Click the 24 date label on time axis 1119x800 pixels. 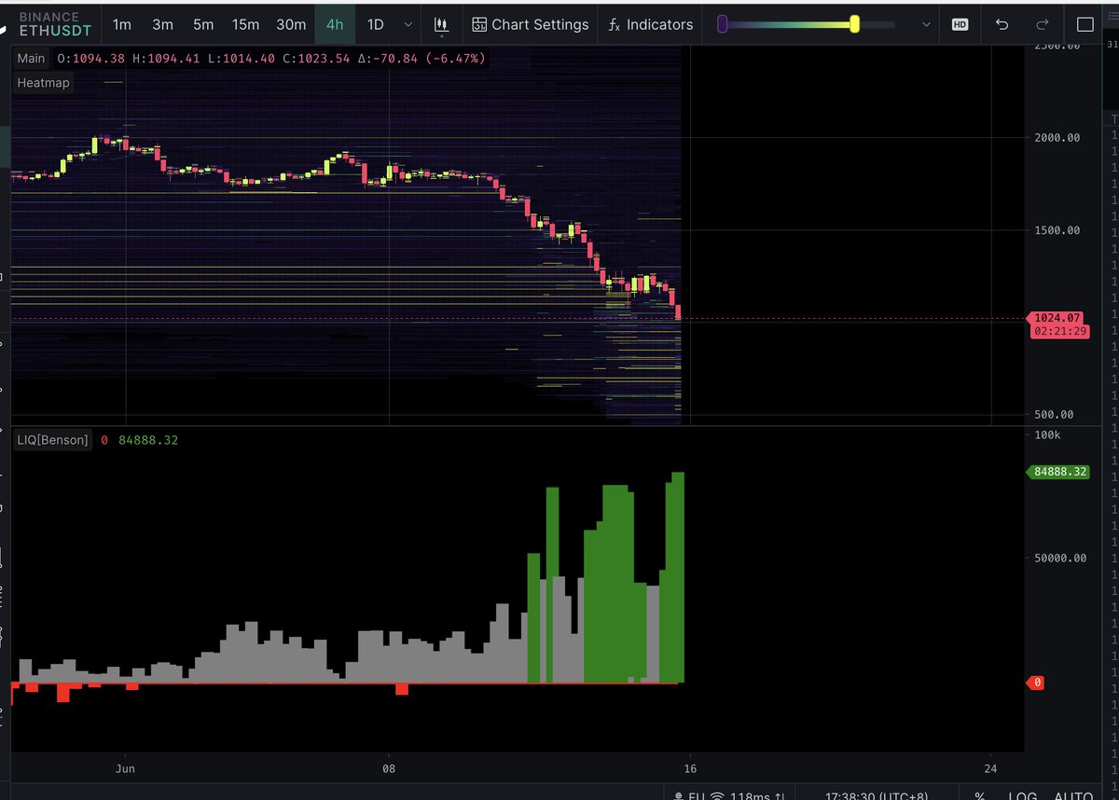tap(990, 769)
